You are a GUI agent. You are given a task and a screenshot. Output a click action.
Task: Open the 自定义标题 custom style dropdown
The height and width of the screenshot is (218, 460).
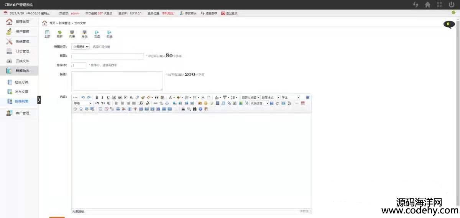pyautogui.click(x=251, y=98)
